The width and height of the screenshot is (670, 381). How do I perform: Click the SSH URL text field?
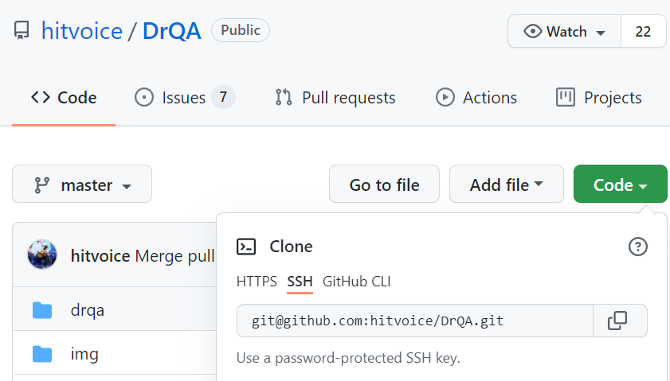click(415, 321)
